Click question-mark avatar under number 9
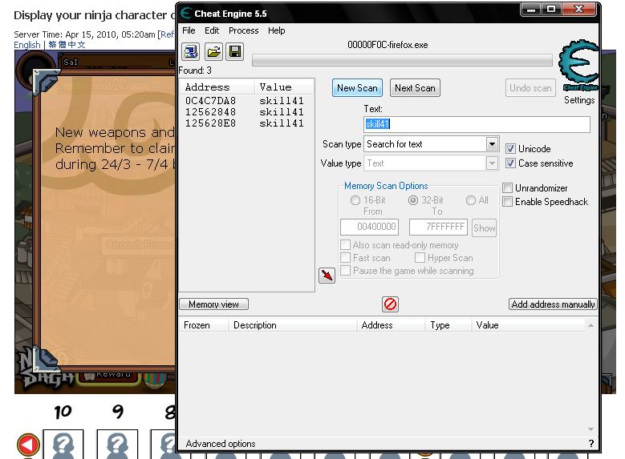This screenshot has width=625, height=459. (117, 445)
